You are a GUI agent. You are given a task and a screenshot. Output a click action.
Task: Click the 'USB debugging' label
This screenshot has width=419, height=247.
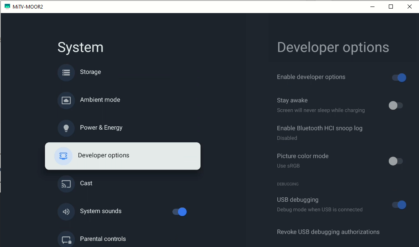pyautogui.click(x=297, y=200)
